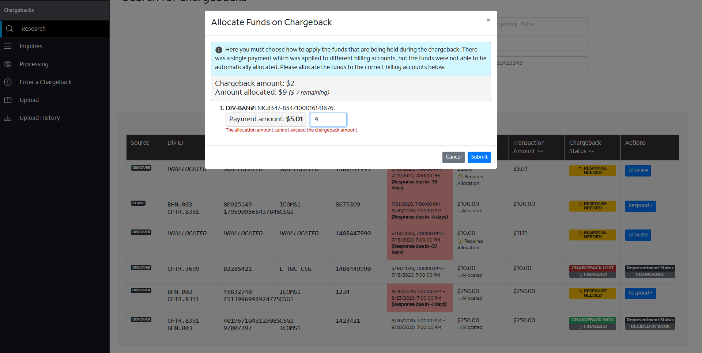This screenshot has width=702, height=353.
Task: Cancel the allocation dialog
Action: pyautogui.click(x=453, y=157)
